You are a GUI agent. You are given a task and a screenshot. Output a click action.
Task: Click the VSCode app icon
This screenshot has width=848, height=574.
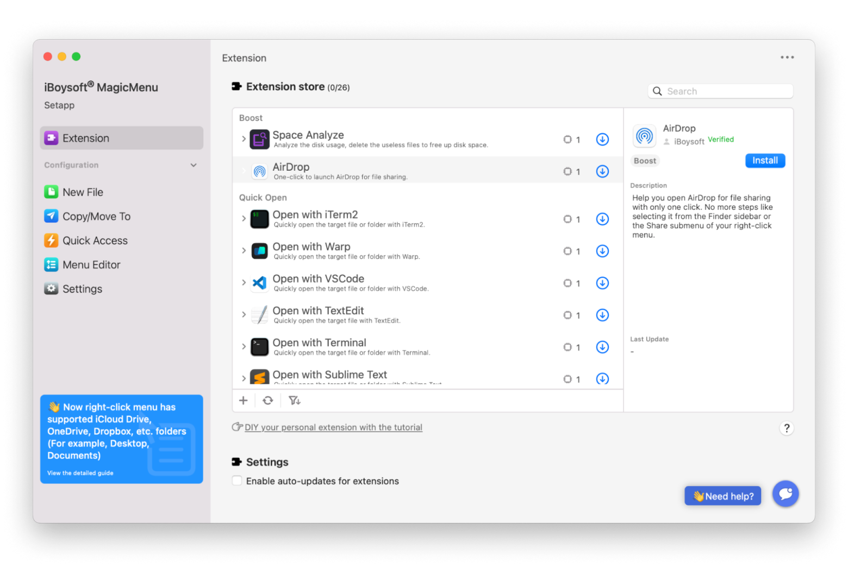[259, 283]
